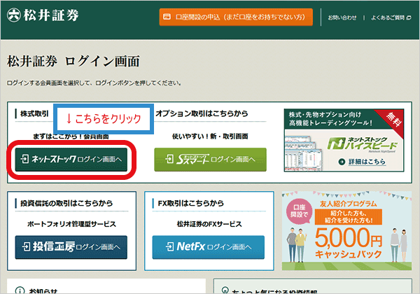420x294 pixels.
Task: Open お問い合わせ link
Action: click(342, 17)
